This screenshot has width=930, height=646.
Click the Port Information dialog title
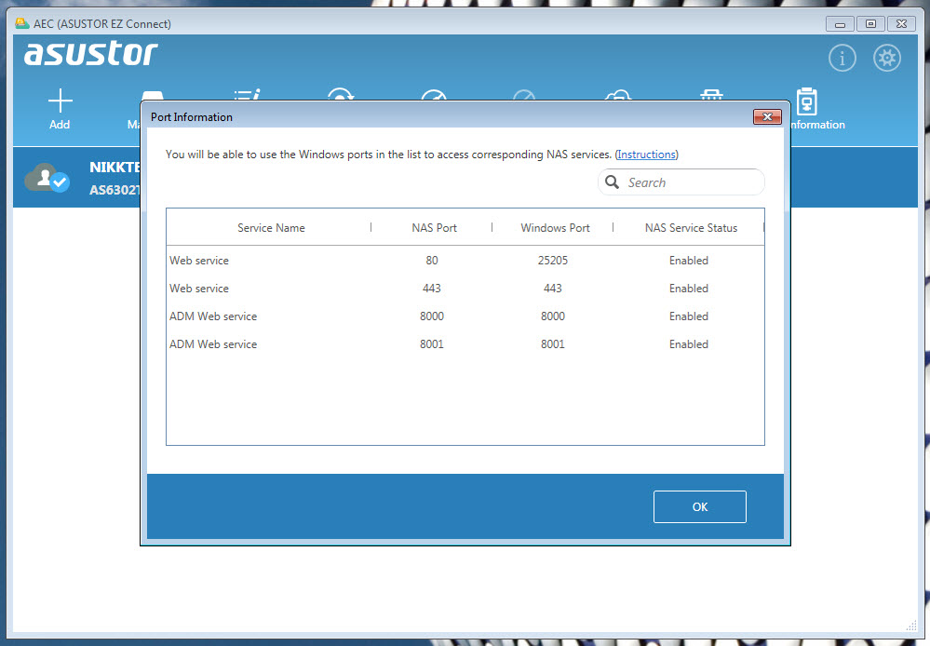tap(192, 117)
